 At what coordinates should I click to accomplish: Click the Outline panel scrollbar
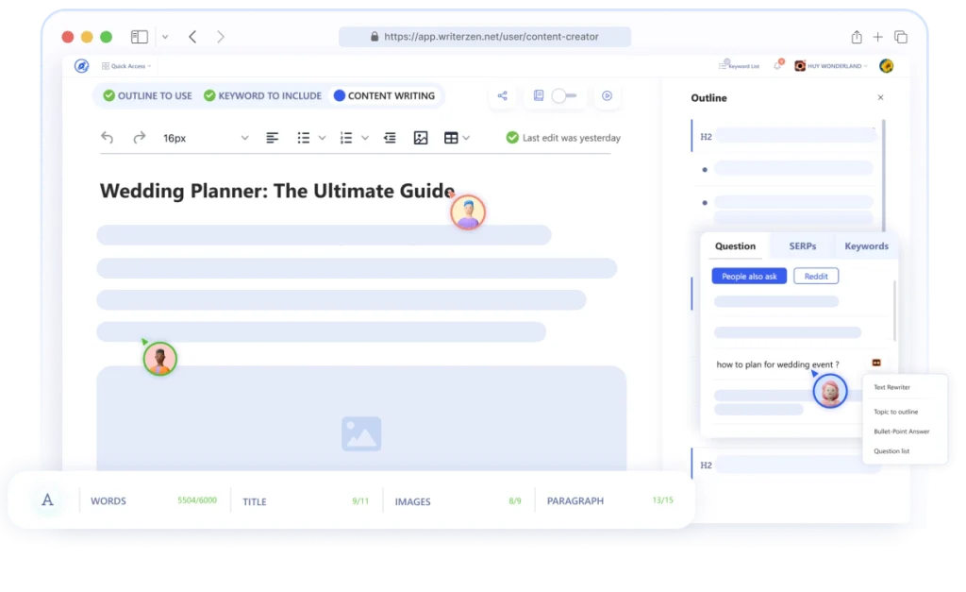tap(884, 170)
